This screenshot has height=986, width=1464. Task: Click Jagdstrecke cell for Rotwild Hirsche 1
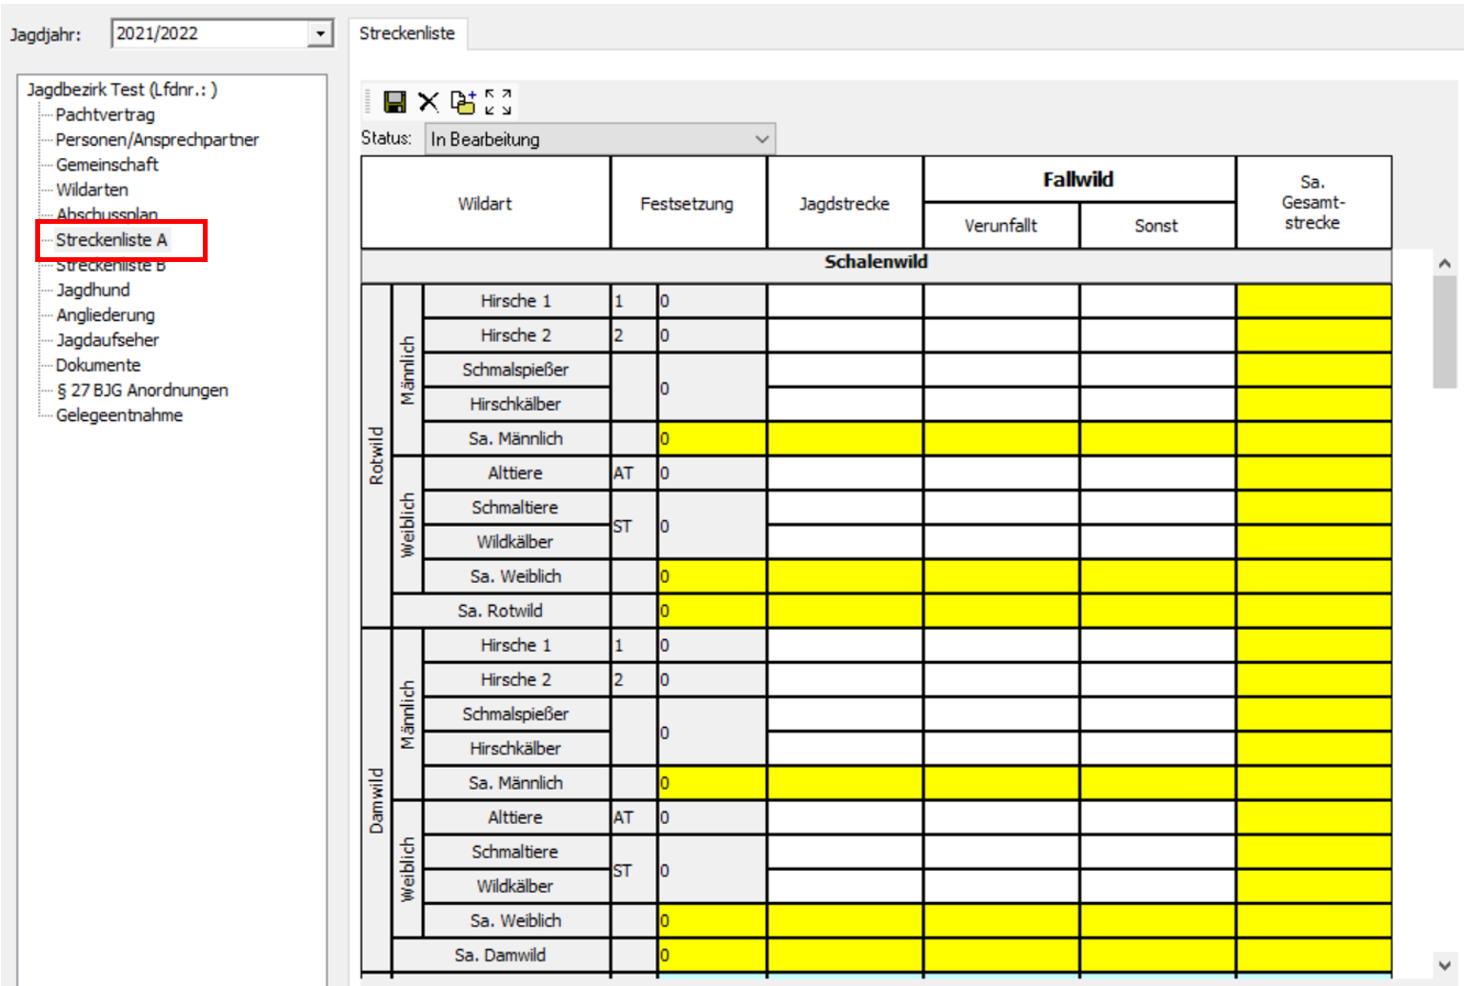pos(844,301)
